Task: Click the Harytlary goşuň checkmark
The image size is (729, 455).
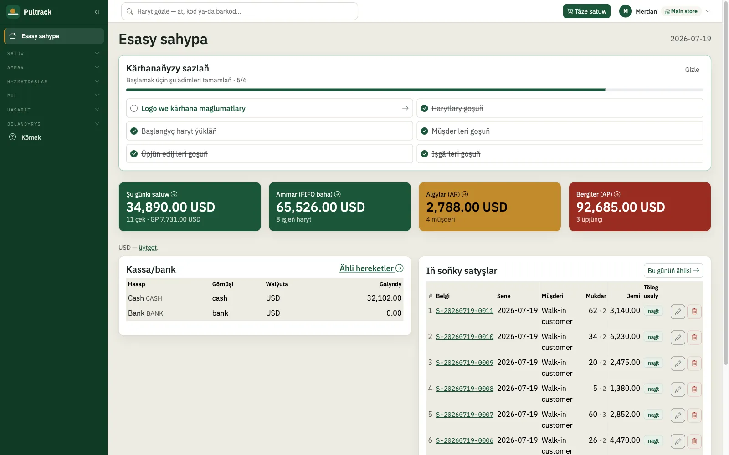Action: click(424, 108)
